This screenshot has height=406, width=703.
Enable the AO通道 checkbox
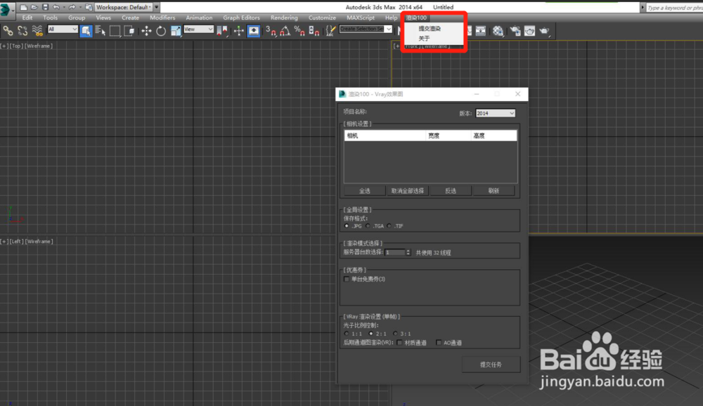coord(439,342)
